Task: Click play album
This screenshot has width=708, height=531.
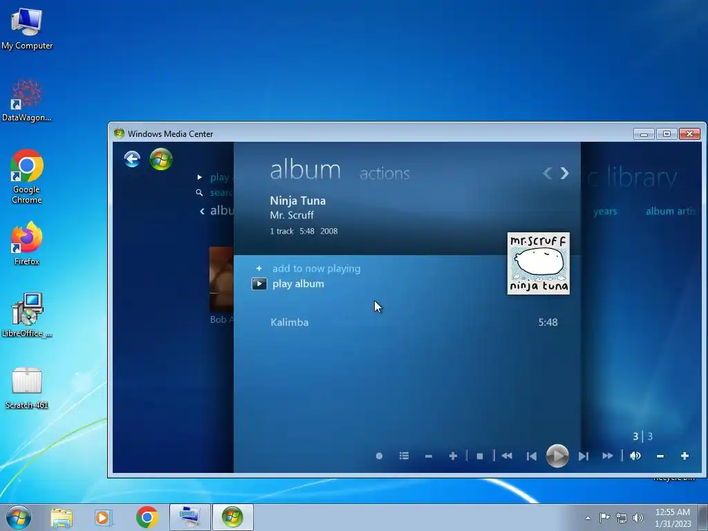Action: pyautogui.click(x=298, y=283)
